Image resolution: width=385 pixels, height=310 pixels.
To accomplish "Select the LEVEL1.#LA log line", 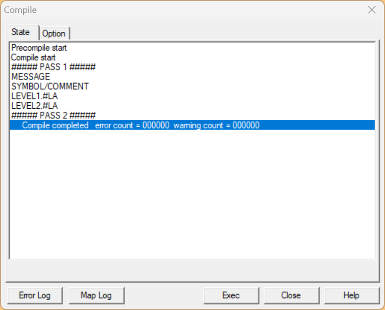I will (x=192, y=96).
